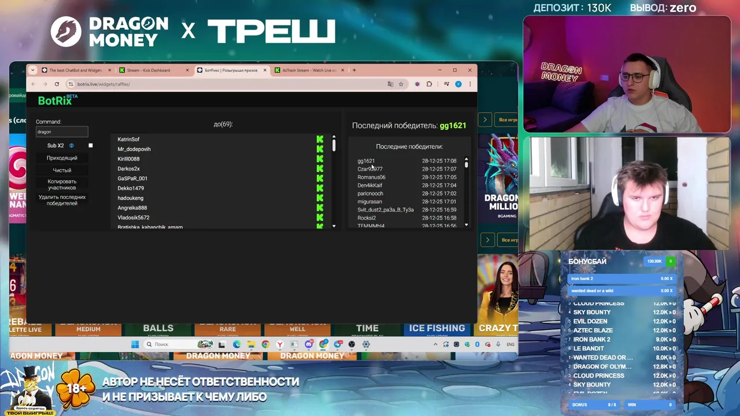This screenshot has height=416, width=740.
Task: Close the AzTrash Stream tab
Action: (x=342, y=70)
